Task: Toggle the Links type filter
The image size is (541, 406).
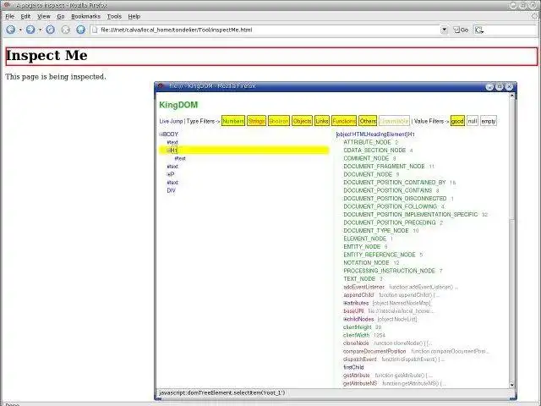Action: coord(322,121)
